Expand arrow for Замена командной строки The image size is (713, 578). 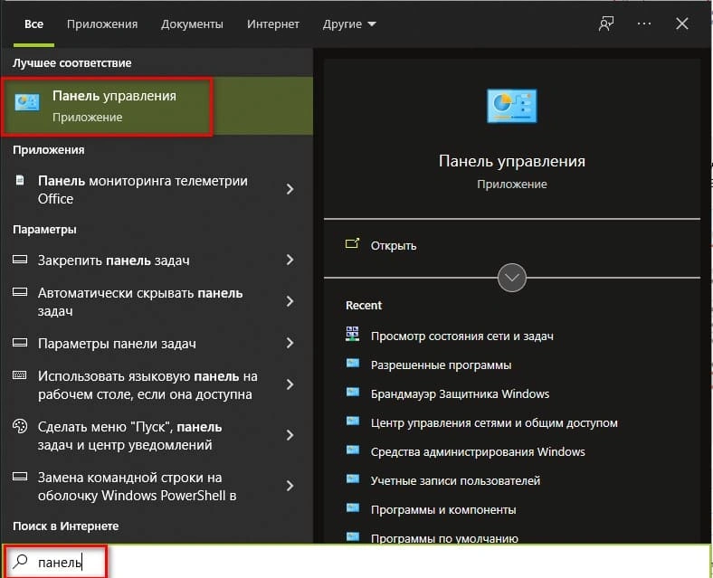[290, 486]
